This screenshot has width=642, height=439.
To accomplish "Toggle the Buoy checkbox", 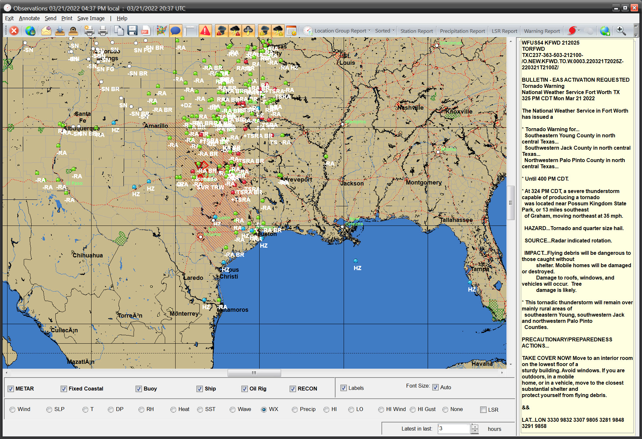I will 139,389.
